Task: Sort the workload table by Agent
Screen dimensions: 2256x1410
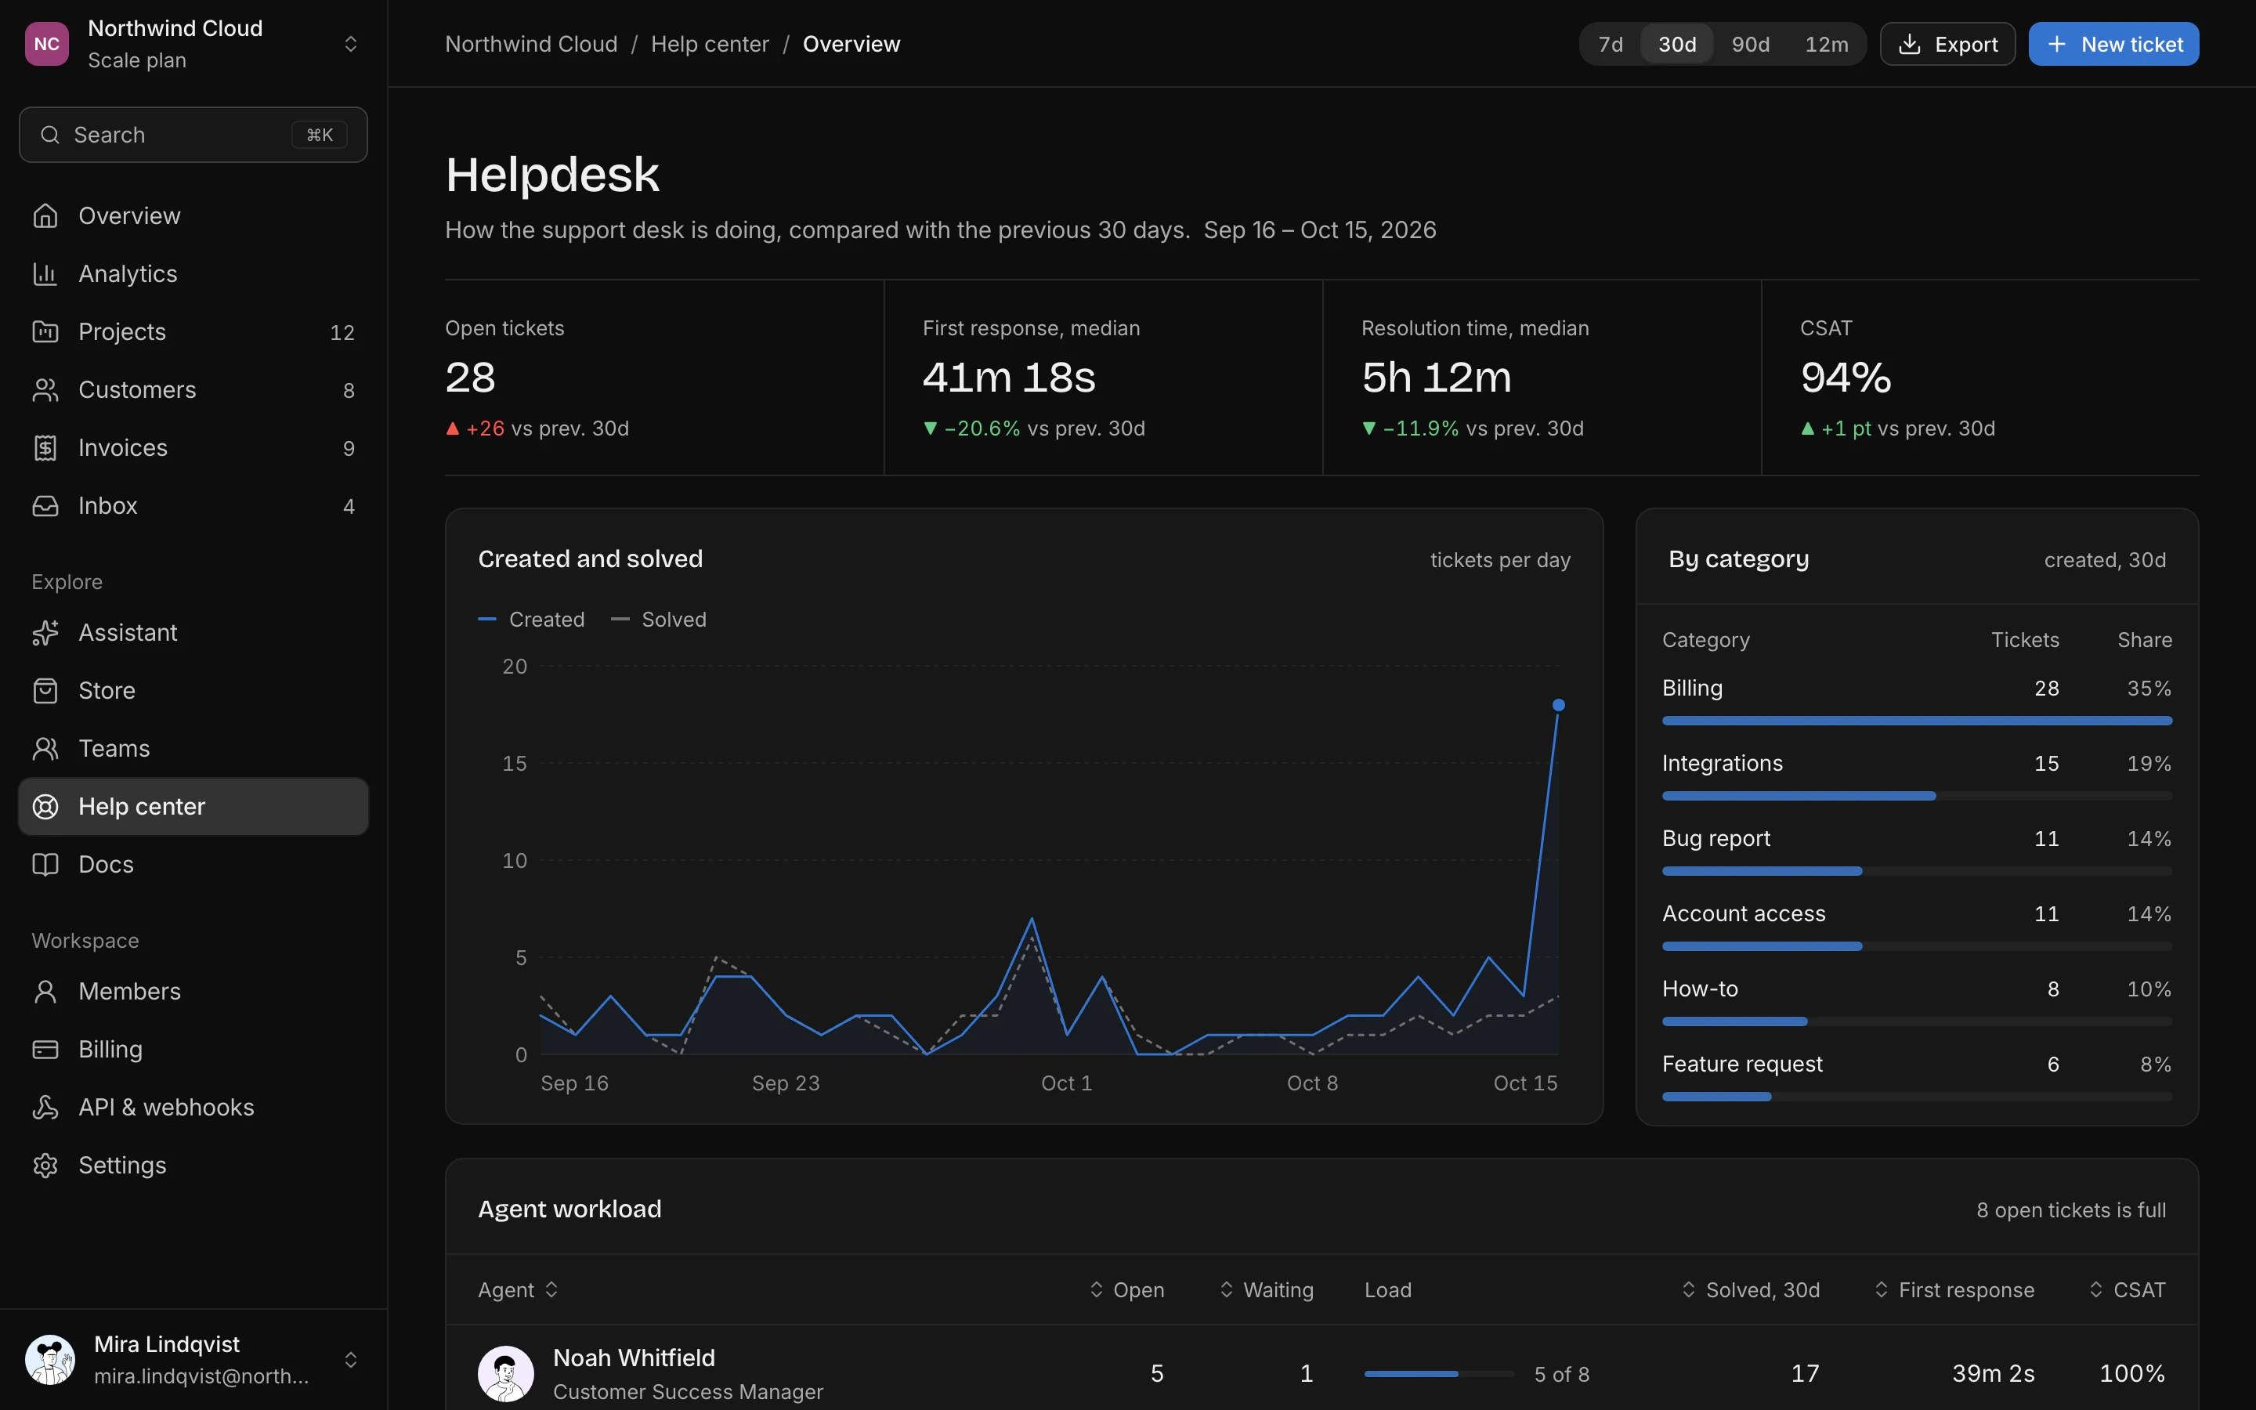Action: [x=519, y=1289]
